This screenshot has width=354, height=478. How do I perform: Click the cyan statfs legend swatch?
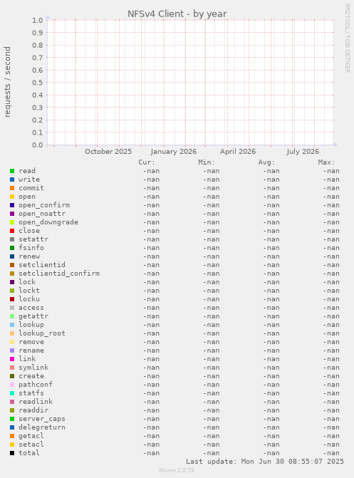pyautogui.click(x=12, y=393)
